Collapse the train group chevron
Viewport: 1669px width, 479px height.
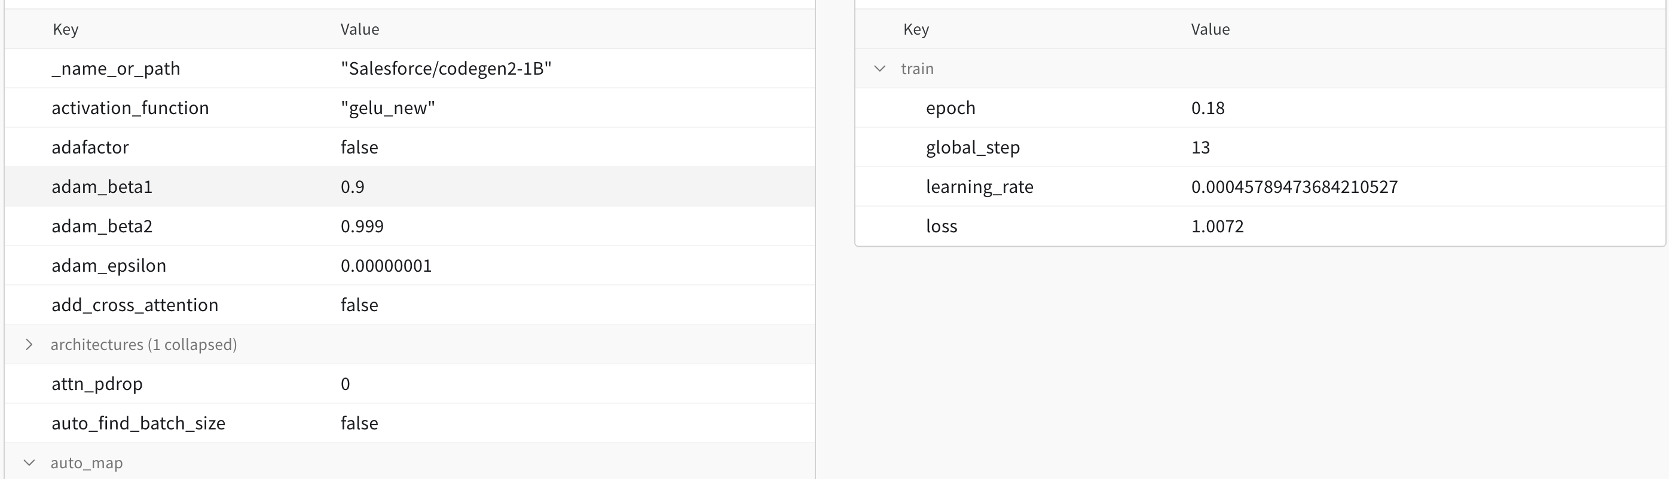879,69
